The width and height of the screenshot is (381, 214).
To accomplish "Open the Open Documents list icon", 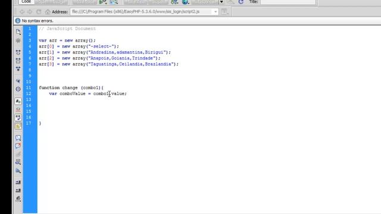I will (18, 32).
